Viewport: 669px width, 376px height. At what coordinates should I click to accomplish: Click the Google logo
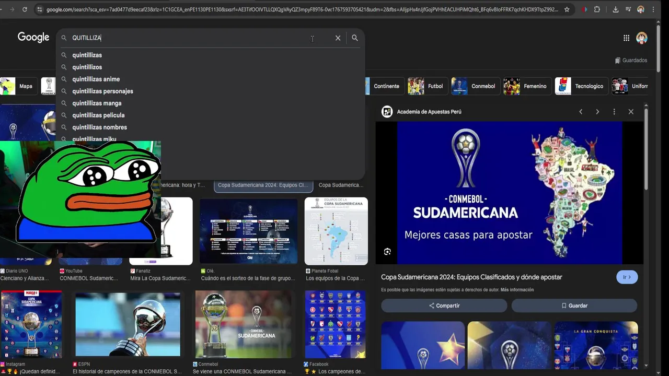(x=33, y=37)
